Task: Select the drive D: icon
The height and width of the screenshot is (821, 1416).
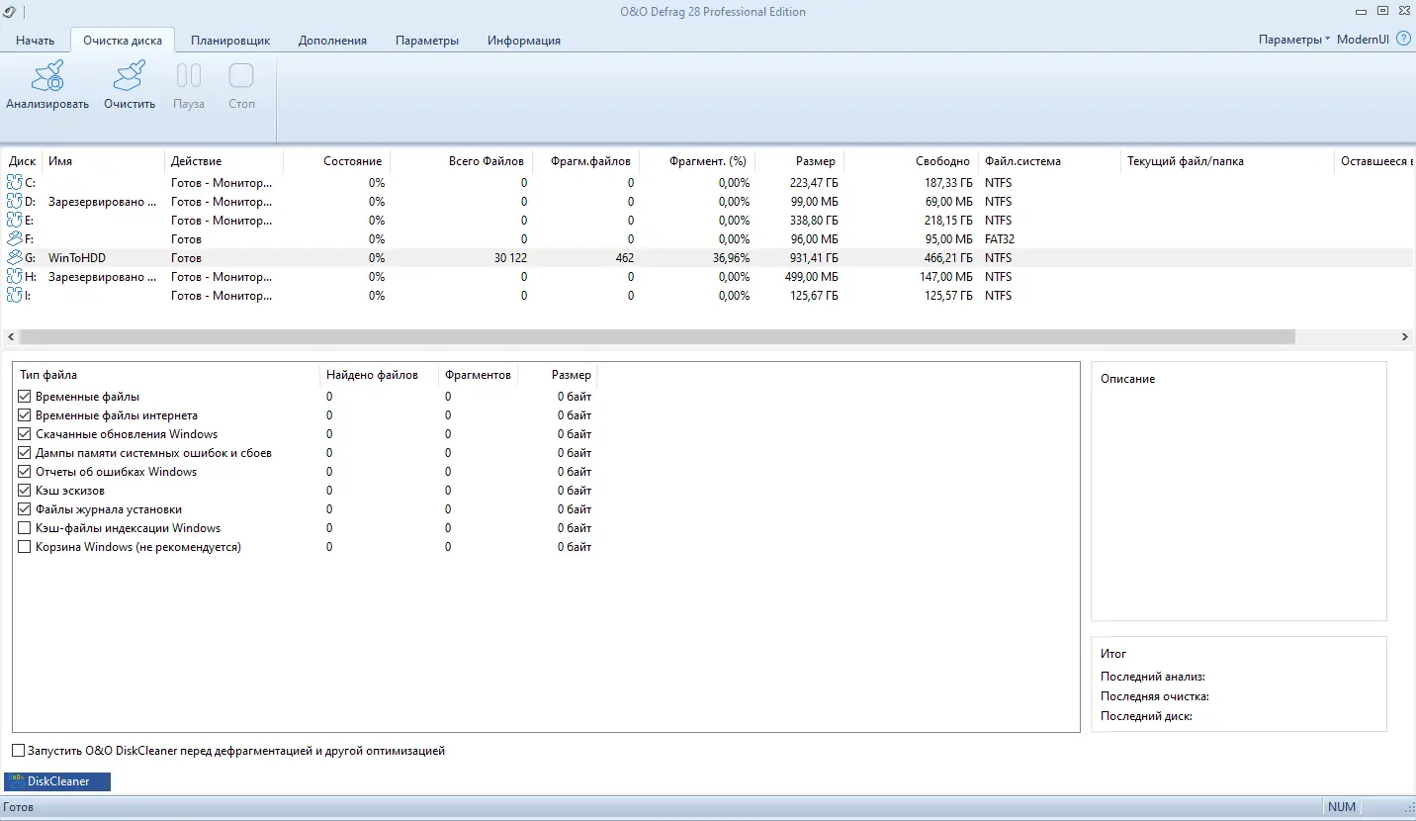Action: point(14,201)
